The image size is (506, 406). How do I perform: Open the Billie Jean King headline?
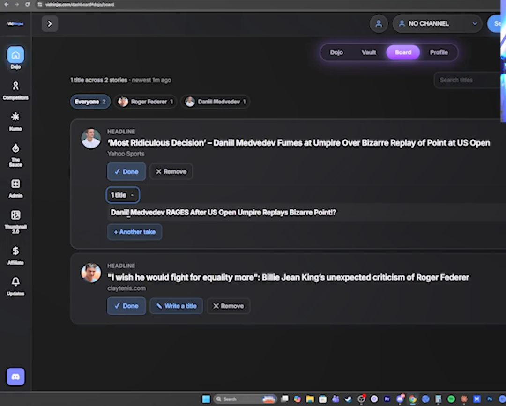tap(288, 277)
